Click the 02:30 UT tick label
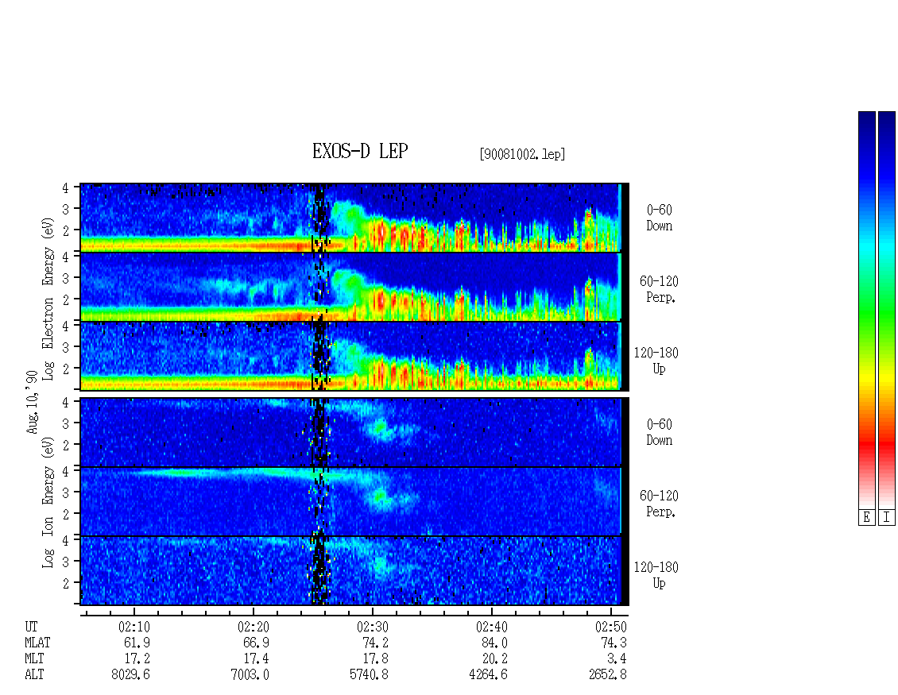Screen dimensions: 898x695 pos(372,627)
